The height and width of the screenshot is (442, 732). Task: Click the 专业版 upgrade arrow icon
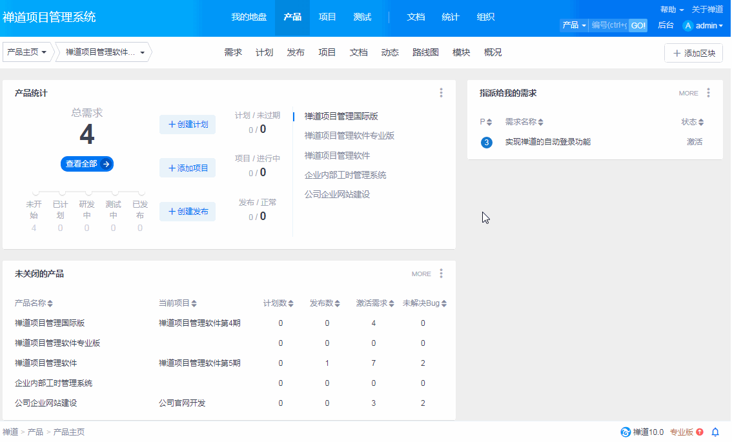[x=700, y=432]
